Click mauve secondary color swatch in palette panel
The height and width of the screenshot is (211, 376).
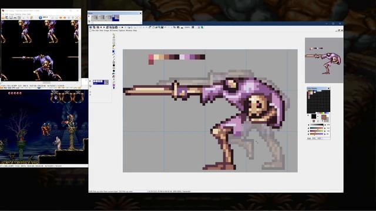tap(324, 117)
